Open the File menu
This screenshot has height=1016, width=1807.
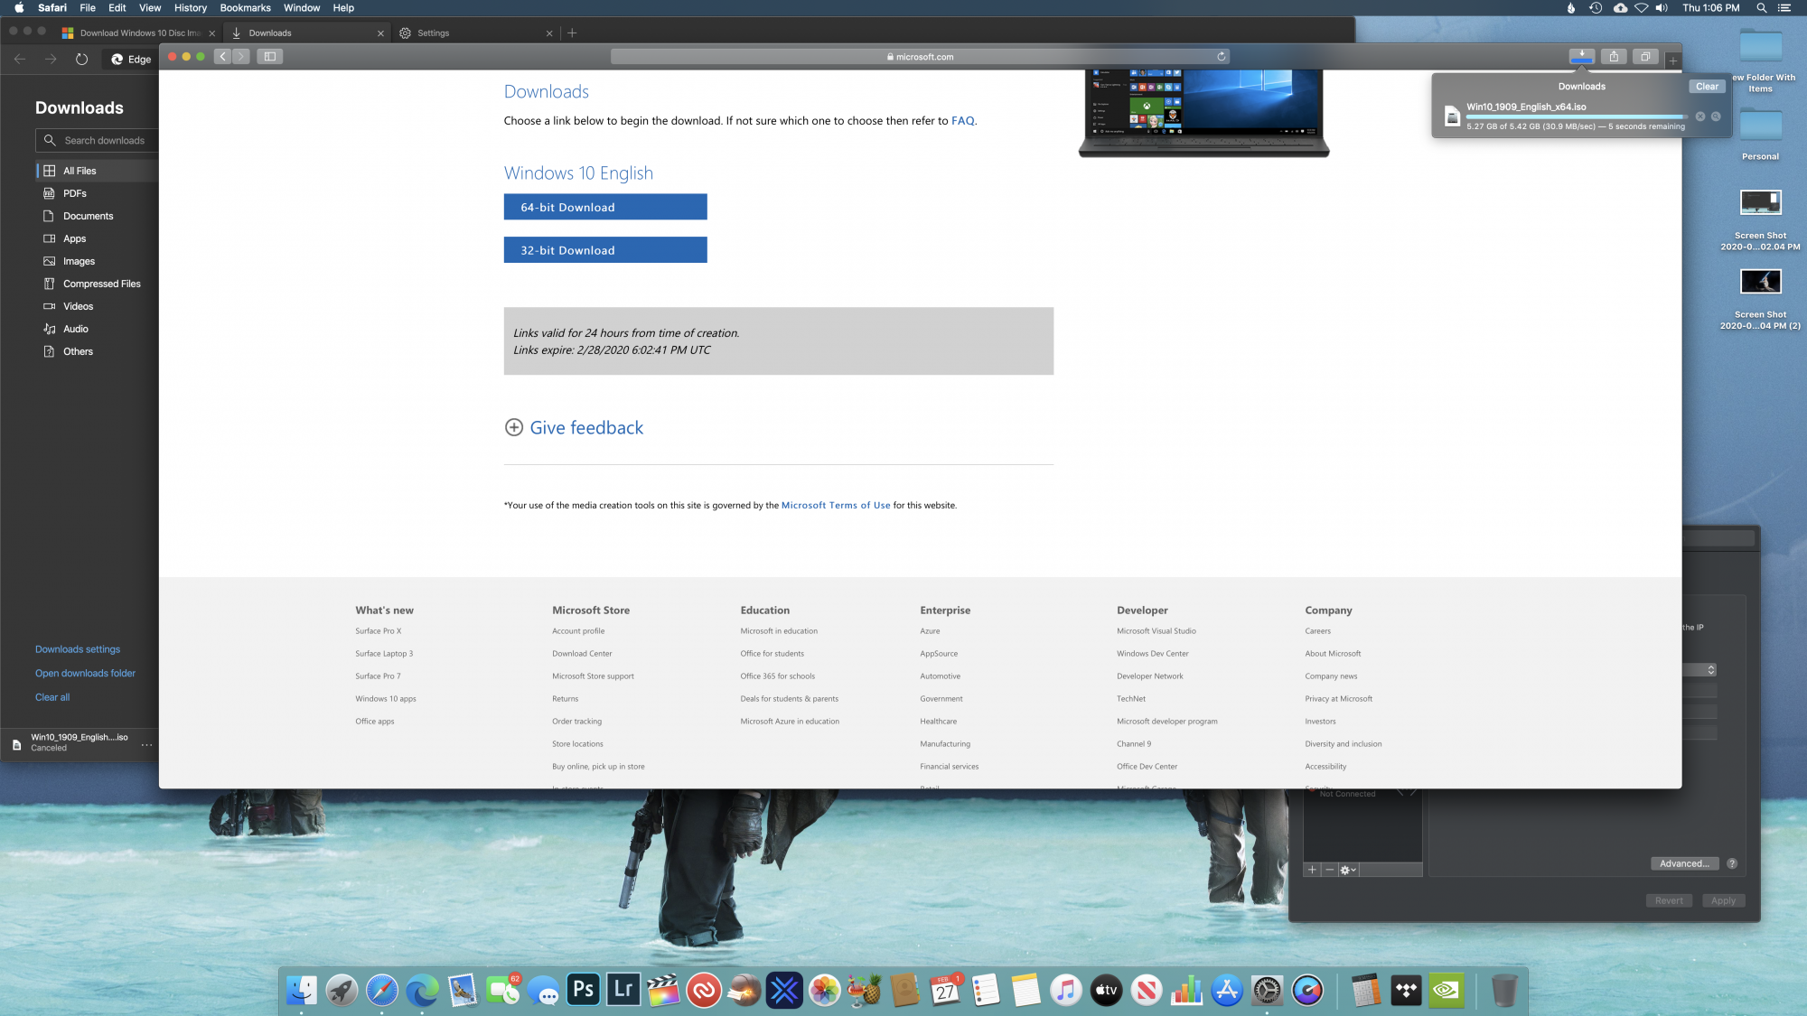pyautogui.click(x=88, y=8)
